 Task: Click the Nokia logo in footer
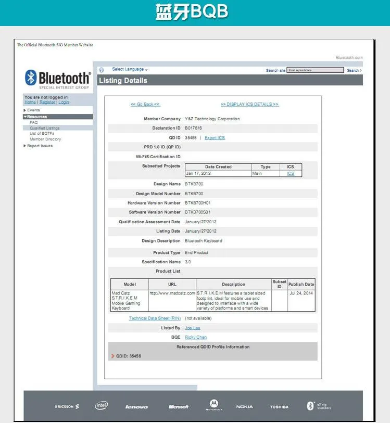(245, 407)
